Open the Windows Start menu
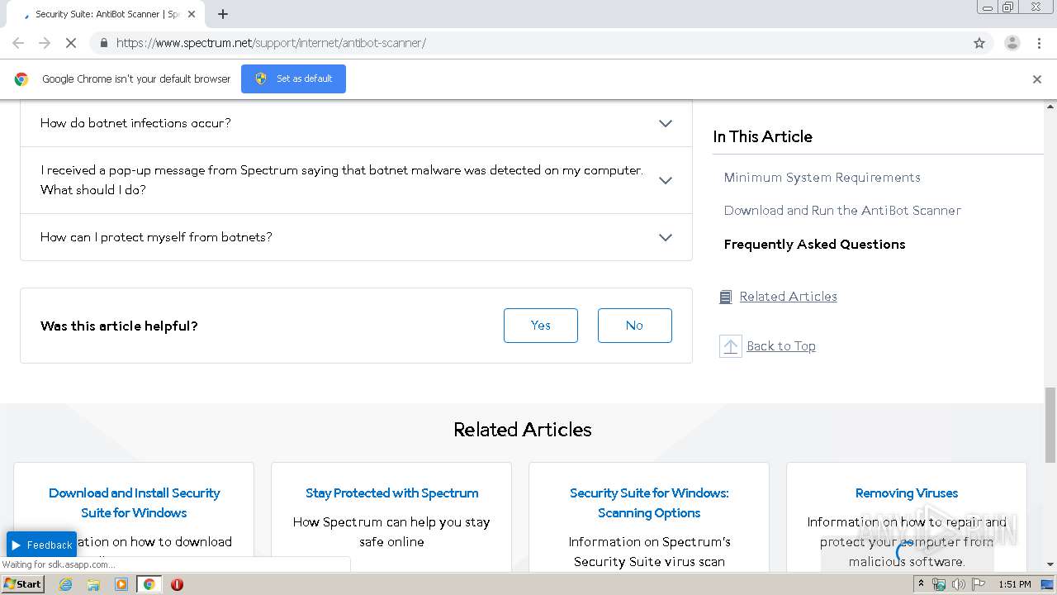Image resolution: width=1057 pixels, height=595 pixels. tap(22, 584)
